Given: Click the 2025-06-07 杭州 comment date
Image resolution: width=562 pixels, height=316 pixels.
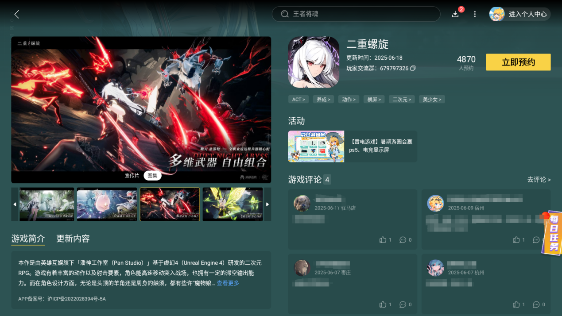Looking at the screenshot, I should pyautogui.click(x=466, y=273).
